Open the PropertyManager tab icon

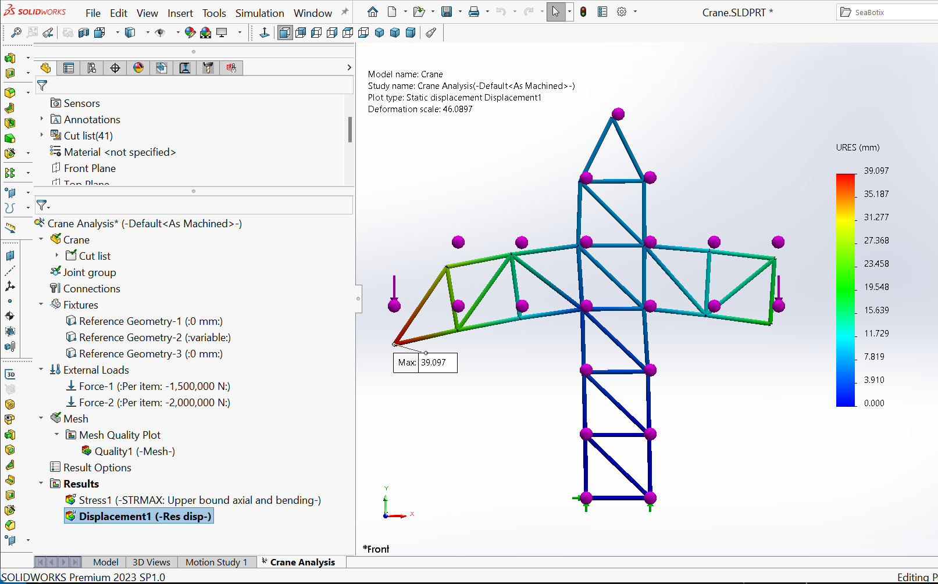coord(69,68)
